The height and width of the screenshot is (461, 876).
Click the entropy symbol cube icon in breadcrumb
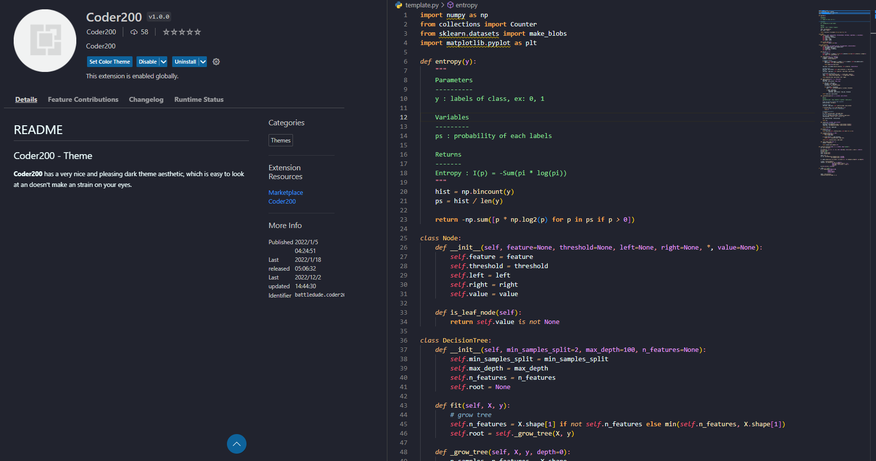[x=450, y=5]
